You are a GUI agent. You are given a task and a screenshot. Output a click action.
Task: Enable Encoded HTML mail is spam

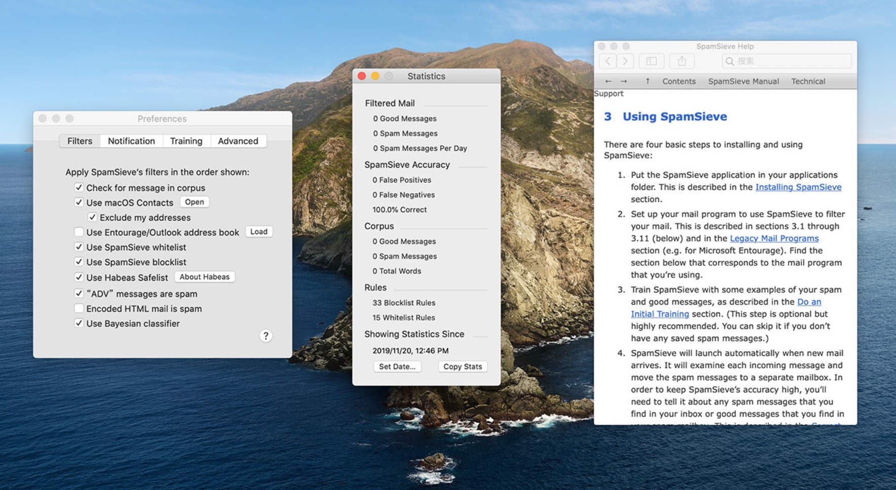coord(79,308)
